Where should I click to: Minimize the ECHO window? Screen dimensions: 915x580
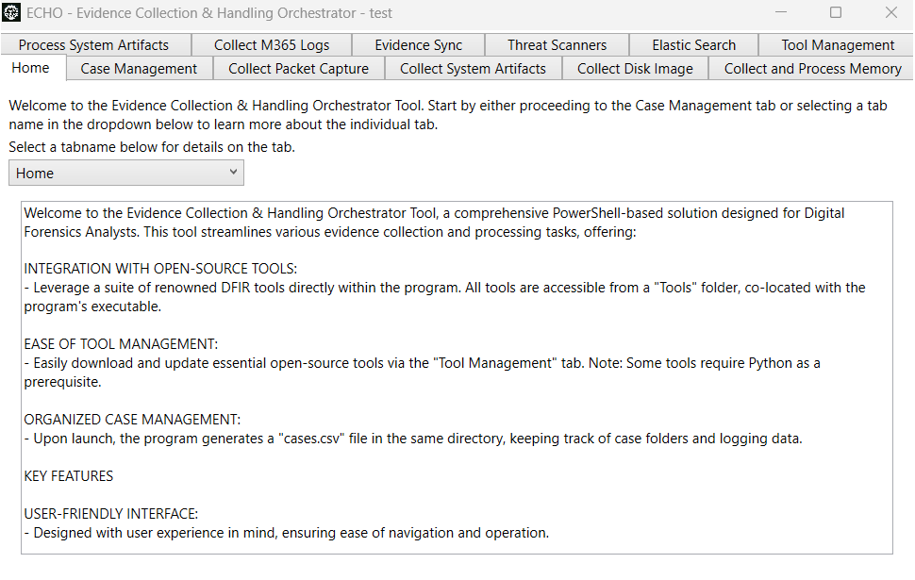tap(781, 12)
